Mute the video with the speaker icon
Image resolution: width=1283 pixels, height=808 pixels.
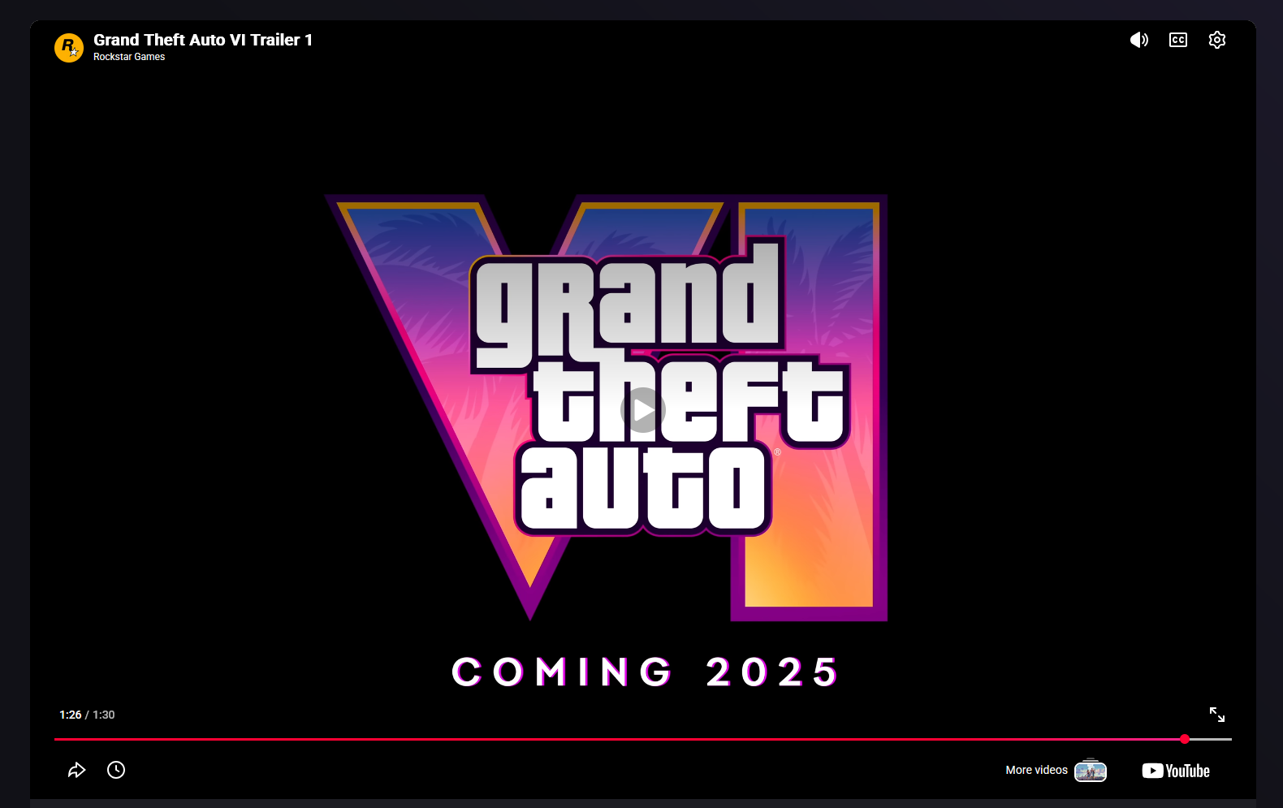(x=1139, y=40)
